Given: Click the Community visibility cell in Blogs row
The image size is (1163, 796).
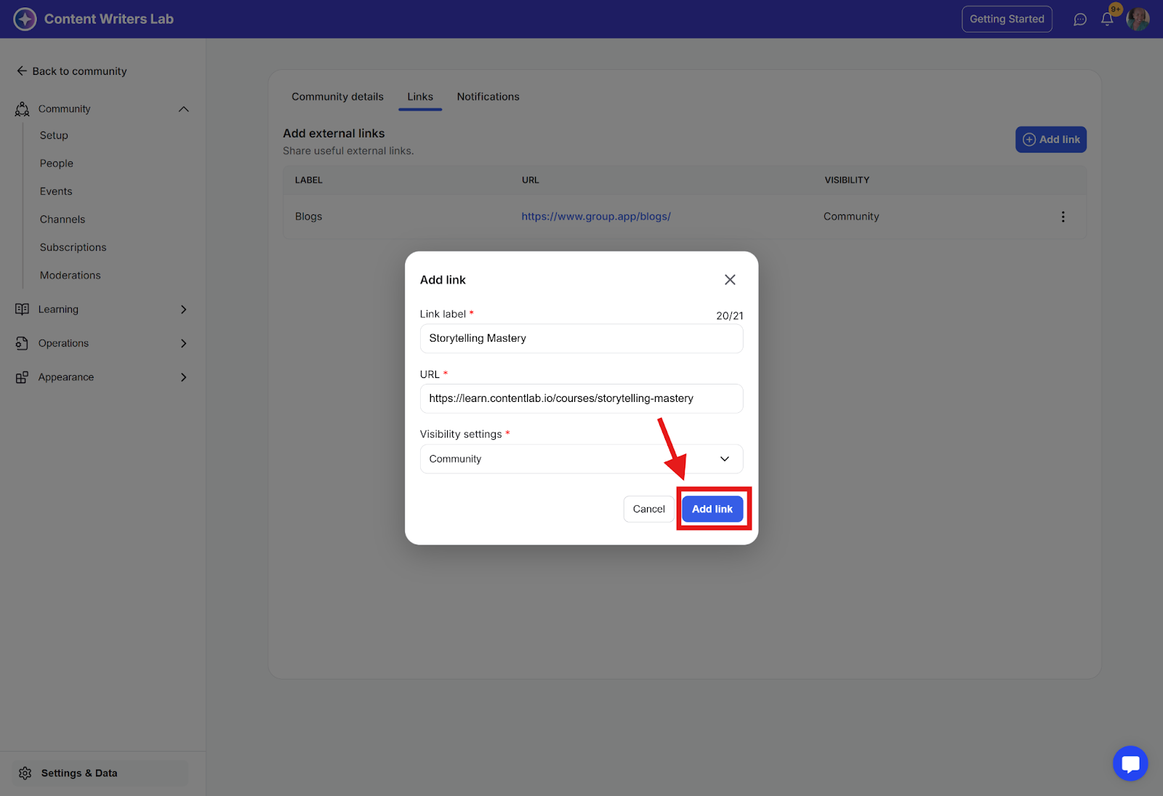Looking at the screenshot, I should tap(851, 217).
